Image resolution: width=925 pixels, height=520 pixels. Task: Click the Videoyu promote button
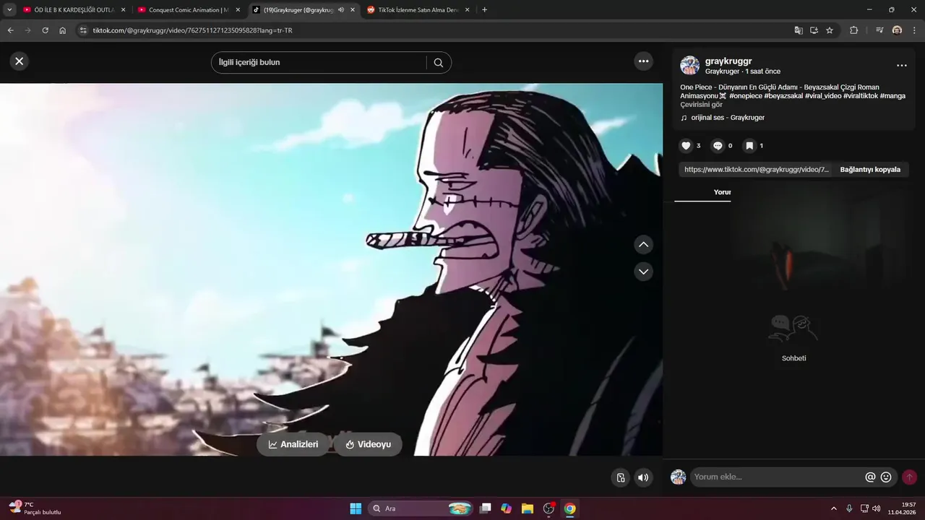pos(368,444)
